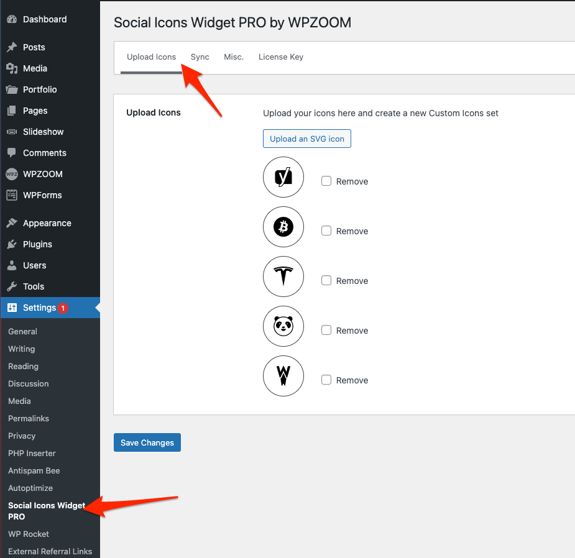Open External Referral Links settings

(50, 551)
